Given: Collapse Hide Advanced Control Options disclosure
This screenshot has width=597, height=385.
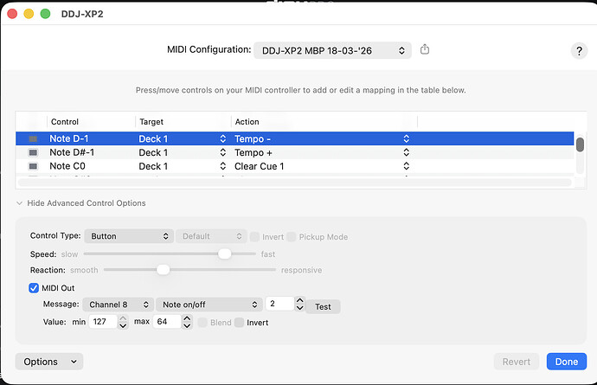Looking at the screenshot, I should (x=19, y=203).
